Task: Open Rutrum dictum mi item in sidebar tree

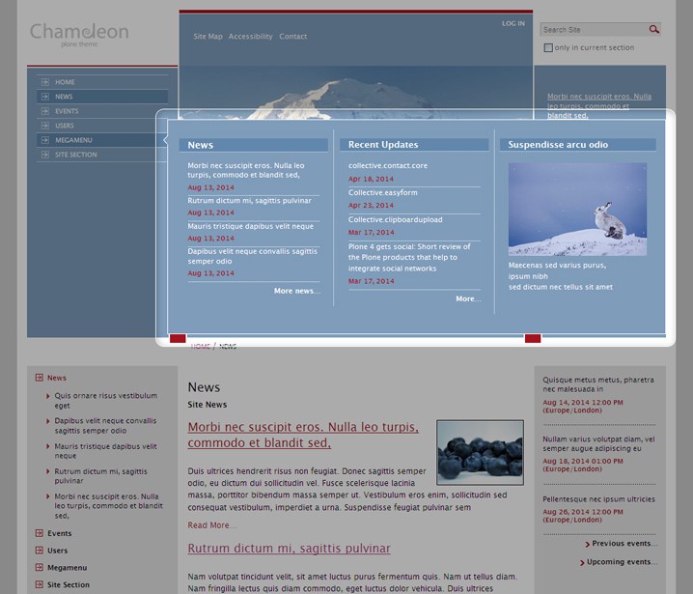Action: point(100,476)
